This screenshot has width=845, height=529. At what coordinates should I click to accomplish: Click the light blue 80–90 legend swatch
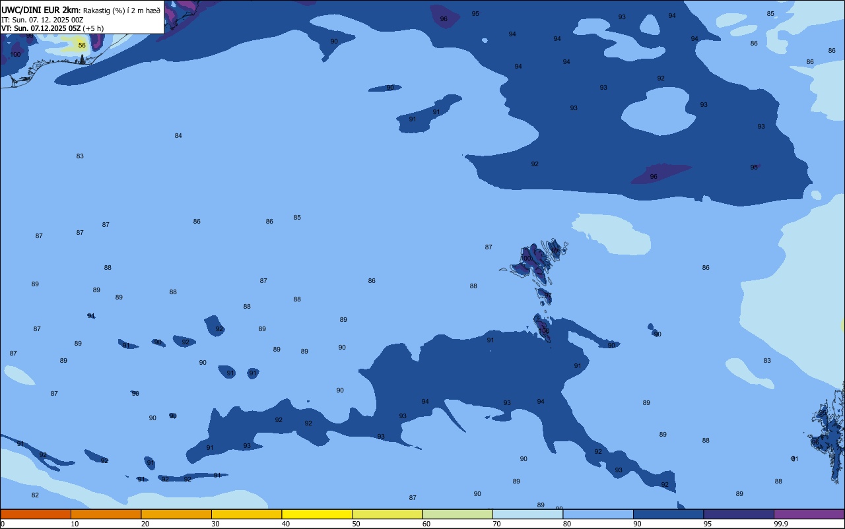coord(598,514)
